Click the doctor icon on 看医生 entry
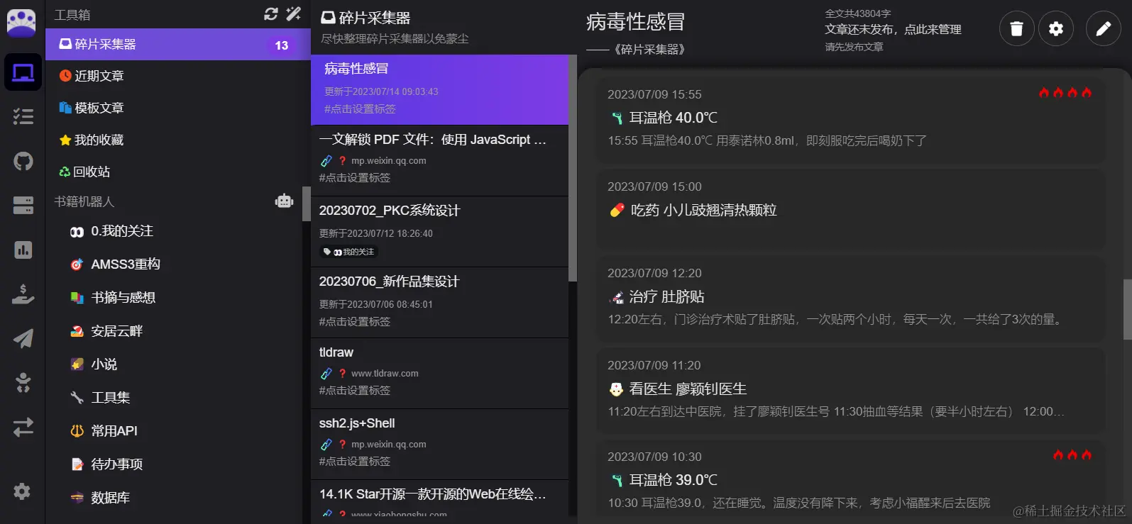Screen dimensions: 1132x524 click(x=616, y=389)
